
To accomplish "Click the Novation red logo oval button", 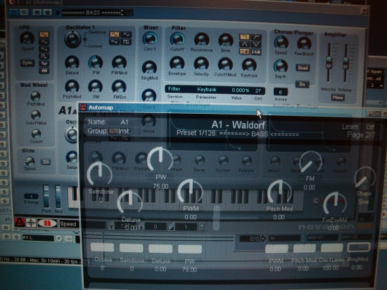I will point(47,223).
